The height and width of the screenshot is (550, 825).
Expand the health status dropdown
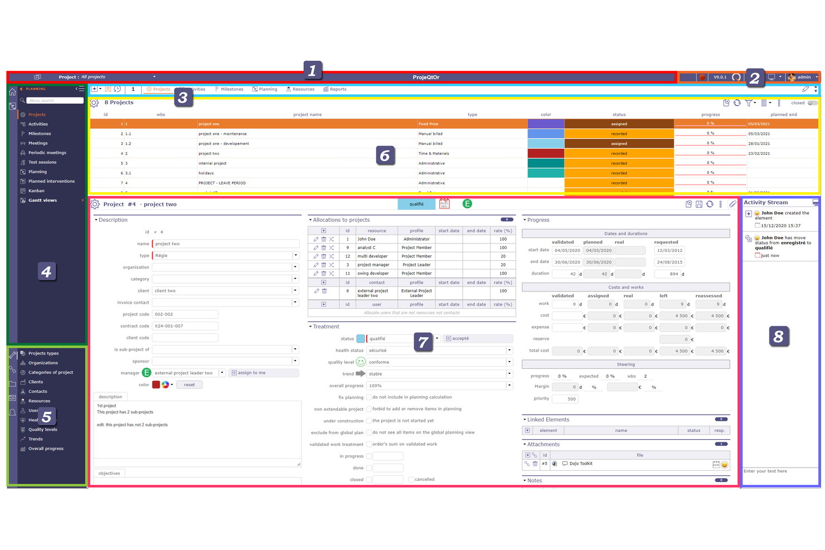509,351
